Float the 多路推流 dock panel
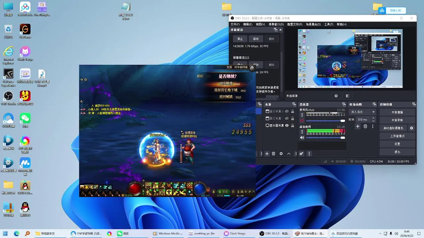This screenshot has width=424, height=238. [x=275, y=30]
